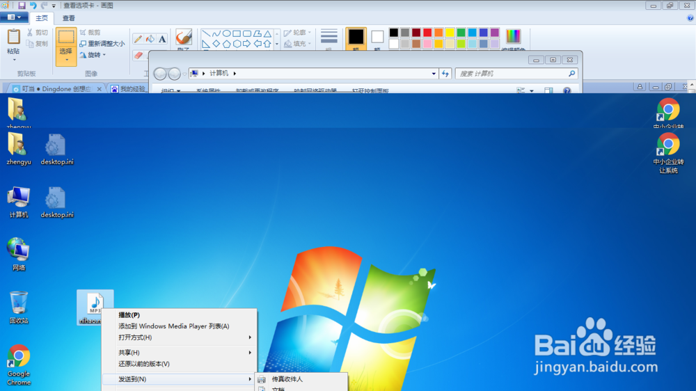
Task: Pick the yellow swatch in the palette
Action: pyautogui.click(x=450, y=33)
